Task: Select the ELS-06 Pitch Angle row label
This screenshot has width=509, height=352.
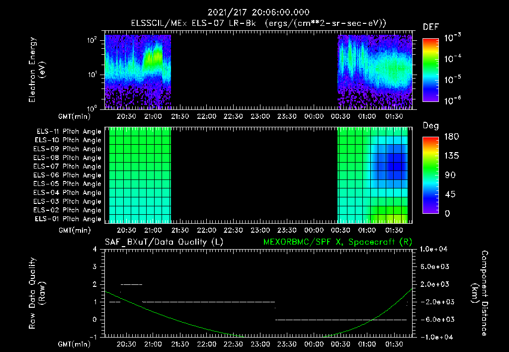Action: coord(68,176)
